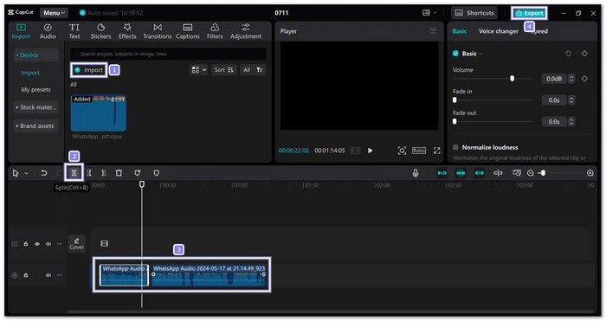Mute the audio track speaker icon

48,275
